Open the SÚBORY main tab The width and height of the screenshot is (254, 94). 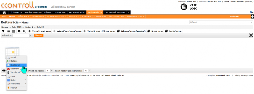click(x=48, y=12)
